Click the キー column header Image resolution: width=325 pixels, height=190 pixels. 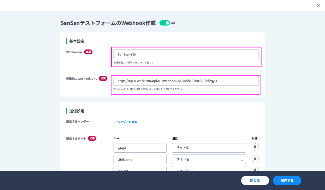coord(116,138)
